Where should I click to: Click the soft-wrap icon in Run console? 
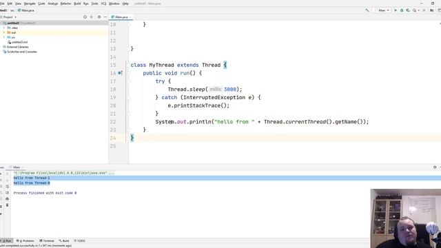pos(8,187)
